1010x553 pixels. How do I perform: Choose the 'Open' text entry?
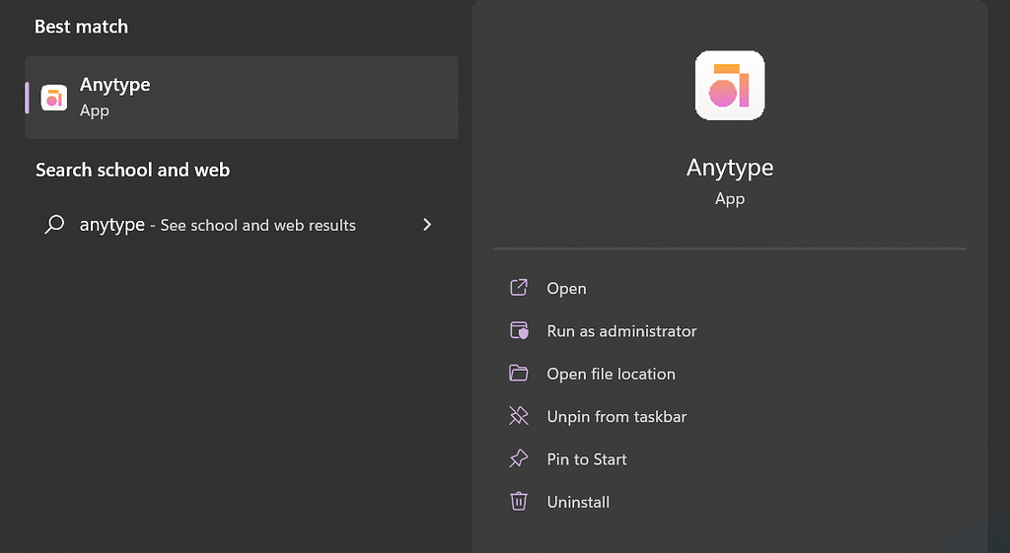566,289
